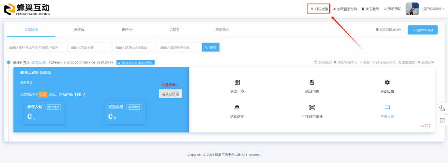The width and height of the screenshot is (448, 163).
Task: Open the activity overview grid icon
Action: [237, 82]
